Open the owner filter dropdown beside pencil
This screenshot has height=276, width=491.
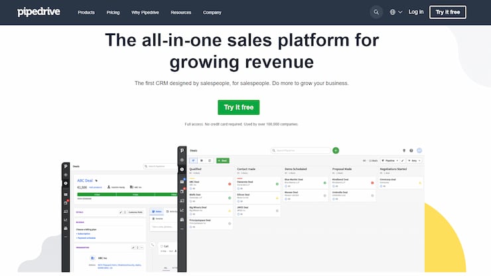[414, 161]
